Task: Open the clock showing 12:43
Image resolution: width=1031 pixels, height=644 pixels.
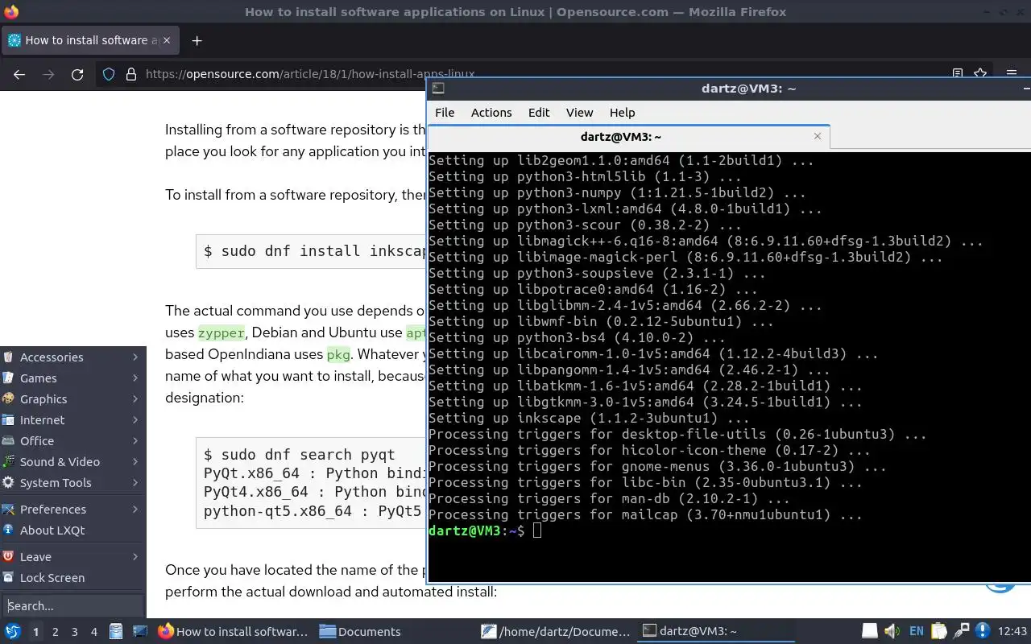Action: click(x=1012, y=631)
